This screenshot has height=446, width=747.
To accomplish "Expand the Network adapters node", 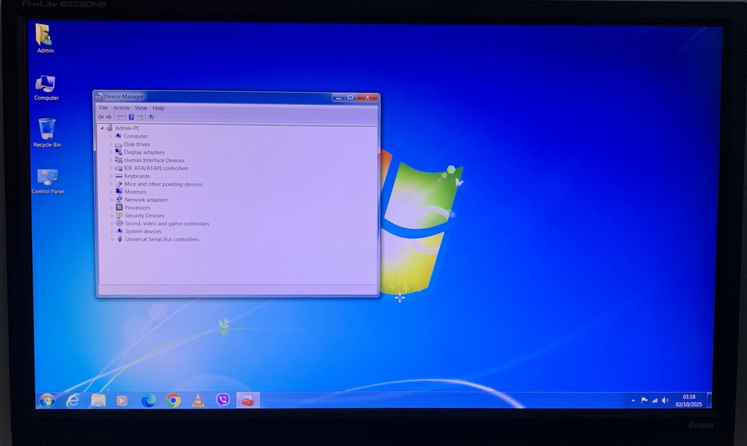I will pyautogui.click(x=112, y=200).
